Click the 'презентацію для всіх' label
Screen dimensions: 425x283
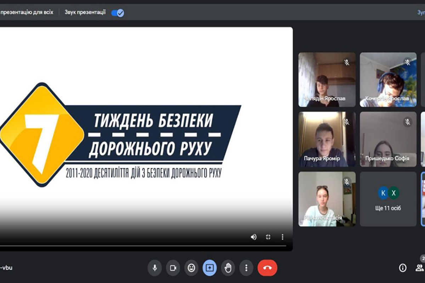pyautogui.click(x=27, y=12)
